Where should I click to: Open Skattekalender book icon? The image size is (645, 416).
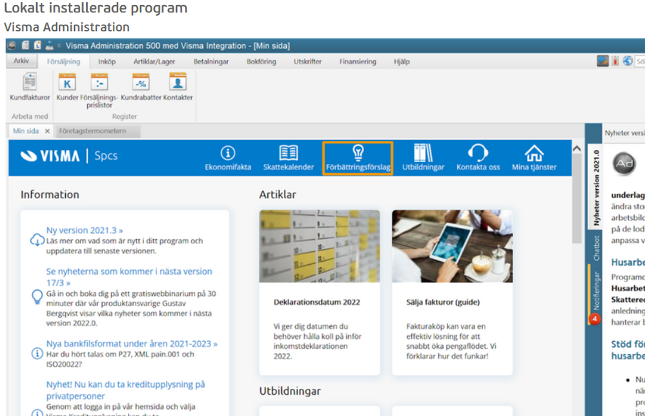pyautogui.click(x=288, y=153)
